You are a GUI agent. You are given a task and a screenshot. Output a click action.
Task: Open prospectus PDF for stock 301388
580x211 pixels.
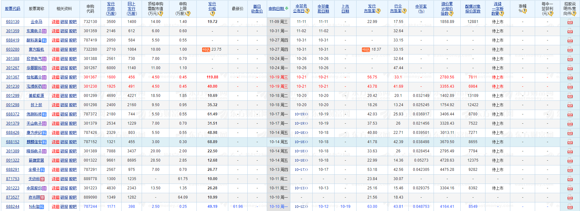coord(570,59)
